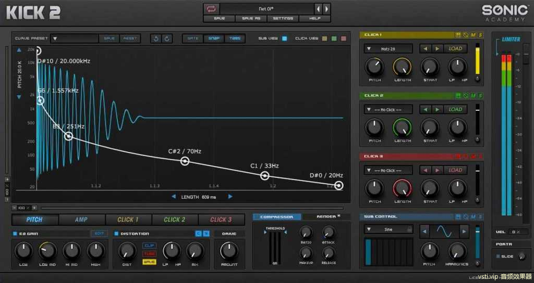Click the top Save preset button
534x283 pixels.
pos(220,18)
